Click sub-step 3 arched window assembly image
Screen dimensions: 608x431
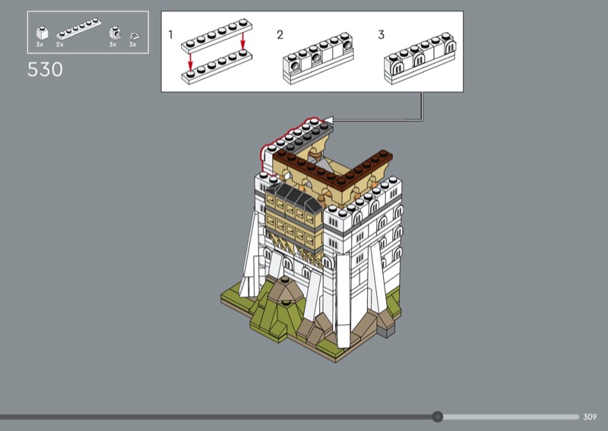coord(420,58)
